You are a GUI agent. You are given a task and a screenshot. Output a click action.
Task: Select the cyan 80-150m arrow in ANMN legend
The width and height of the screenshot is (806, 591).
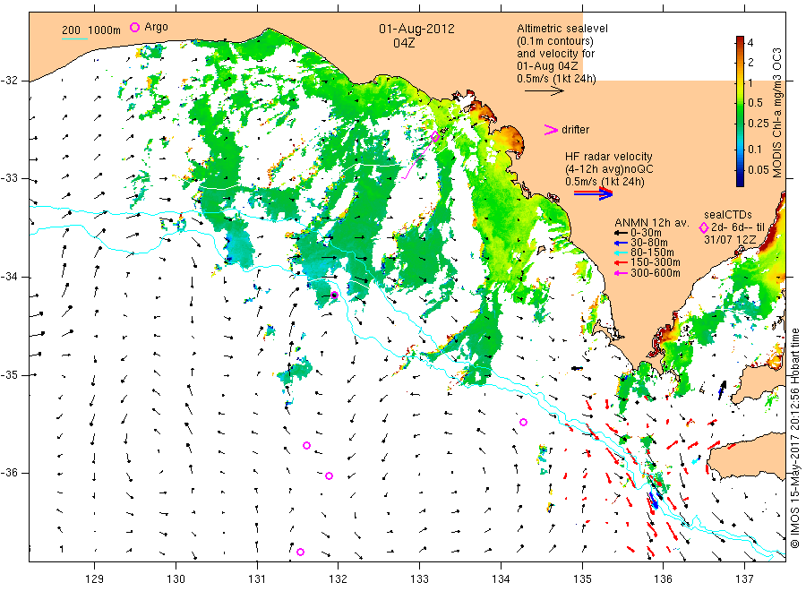[621, 253]
